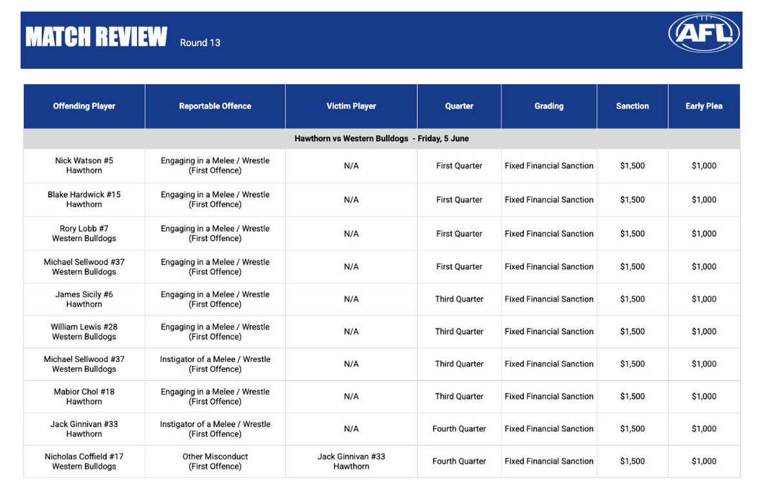This screenshot has height=490, width=776.
Task: Click First Quarter cell in Nick Watson's row
Action: (459, 165)
